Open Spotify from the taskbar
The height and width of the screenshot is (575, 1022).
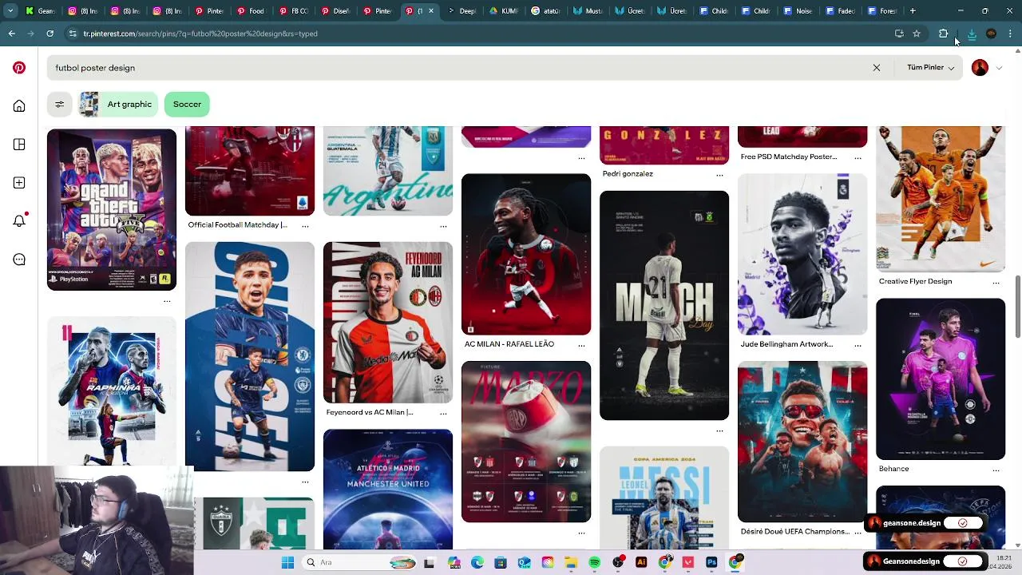point(594,562)
